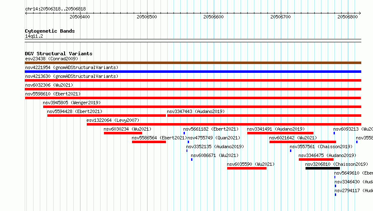
Task: Click the red bar under esv1322064 (Levy2007)
Action: (x=224, y=124)
